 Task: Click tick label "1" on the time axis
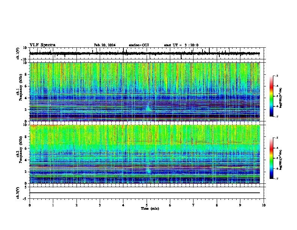[x=53, y=205]
